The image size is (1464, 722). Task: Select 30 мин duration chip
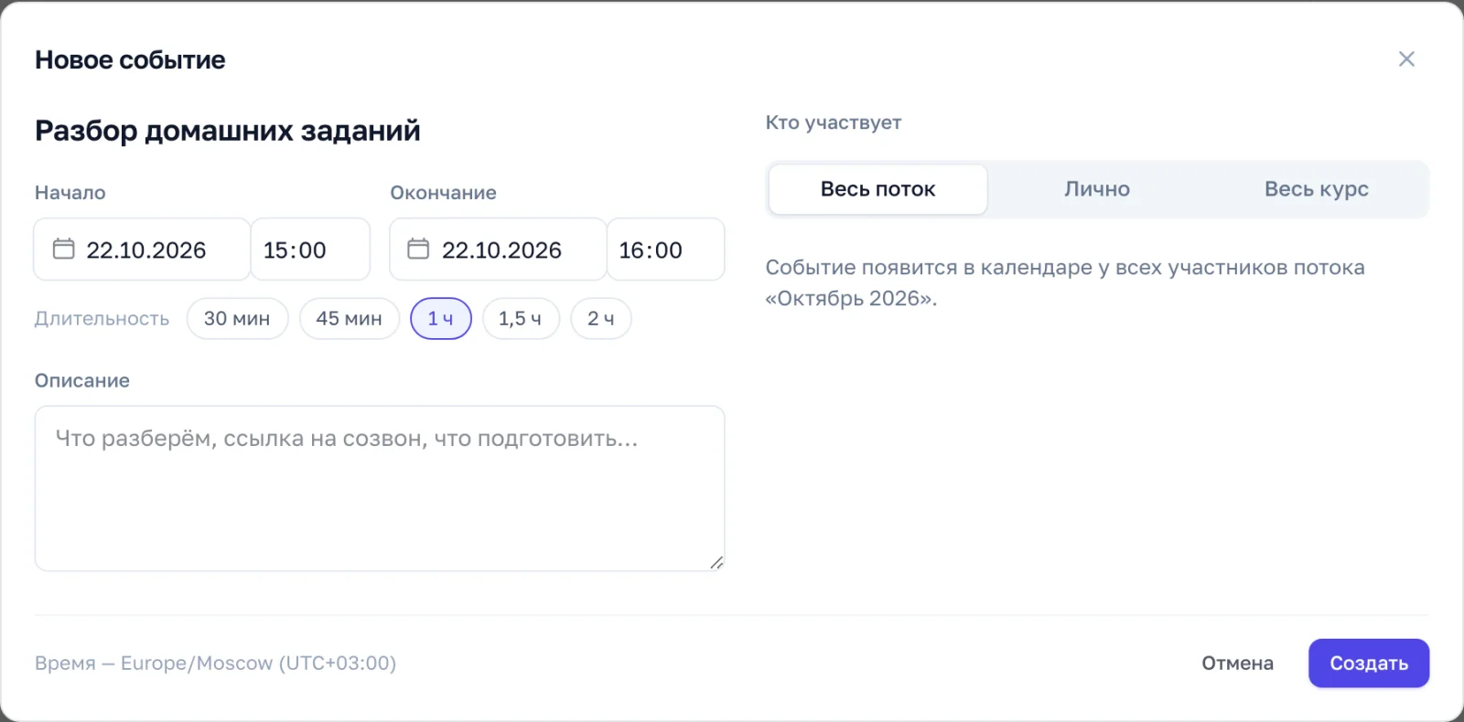tap(237, 319)
